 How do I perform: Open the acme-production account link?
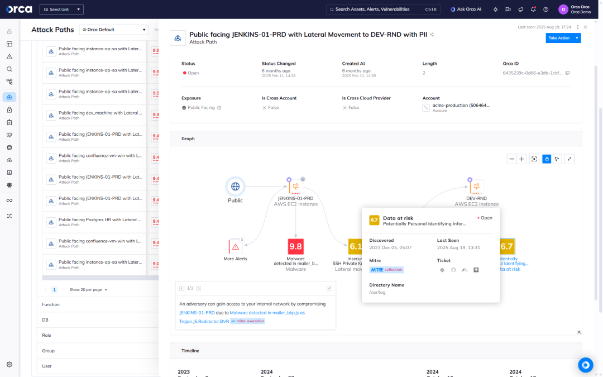point(461,106)
